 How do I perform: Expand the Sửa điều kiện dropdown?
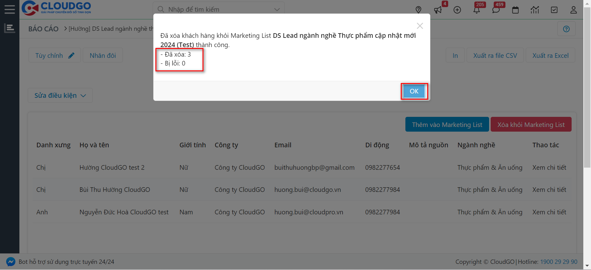point(60,96)
